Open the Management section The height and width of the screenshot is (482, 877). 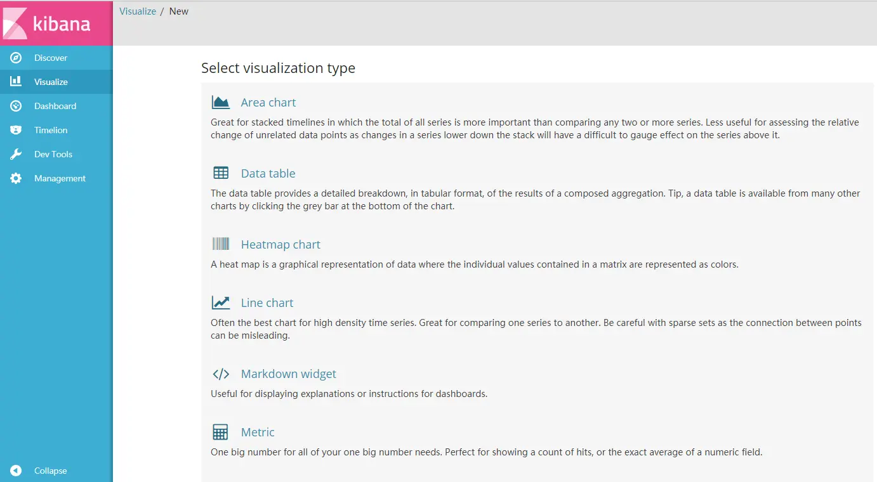[60, 178]
